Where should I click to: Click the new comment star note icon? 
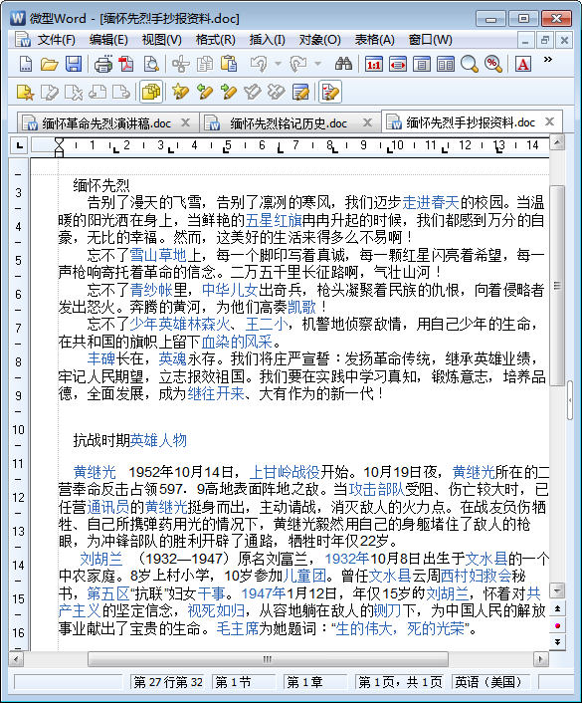point(25,93)
